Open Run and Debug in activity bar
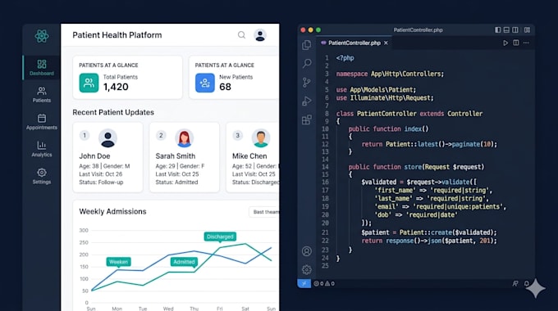Viewport: 558px width, 311px height. (x=306, y=101)
